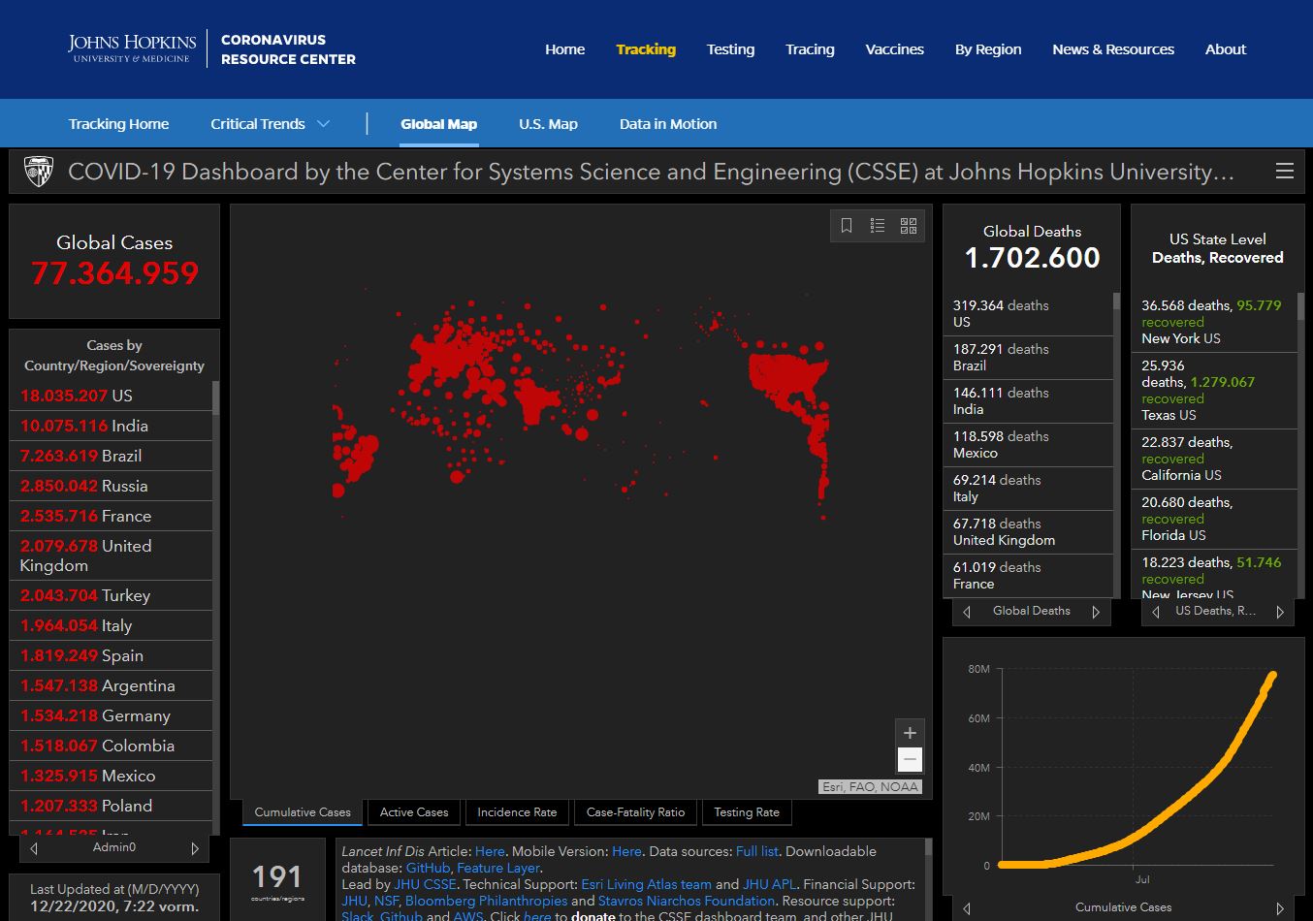Open the By Region nav item

pos(988,49)
